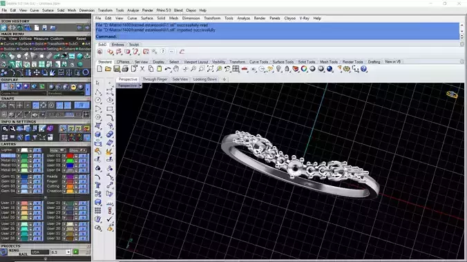Click the gold shaded sphere in Display panel
Viewport: 467px width, 262px height.
tap(73, 87)
